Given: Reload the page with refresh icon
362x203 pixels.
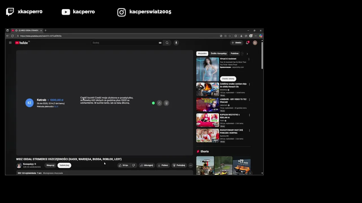Looking at the screenshot, I should click(12, 36).
